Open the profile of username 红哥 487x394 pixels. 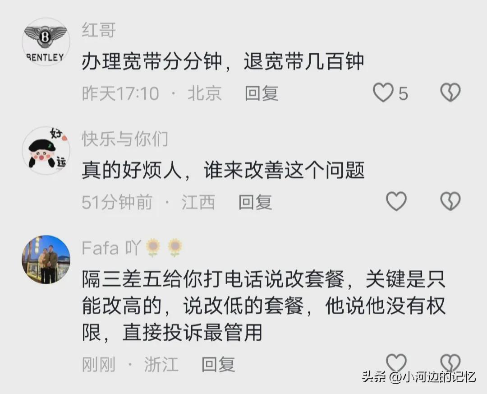pyautogui.click(x=99, y=30)
